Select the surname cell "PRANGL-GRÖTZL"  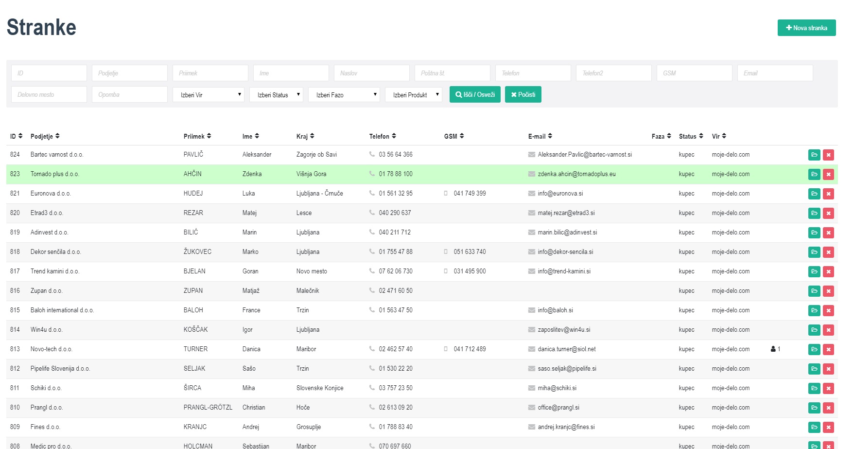[x=208, y=407]
